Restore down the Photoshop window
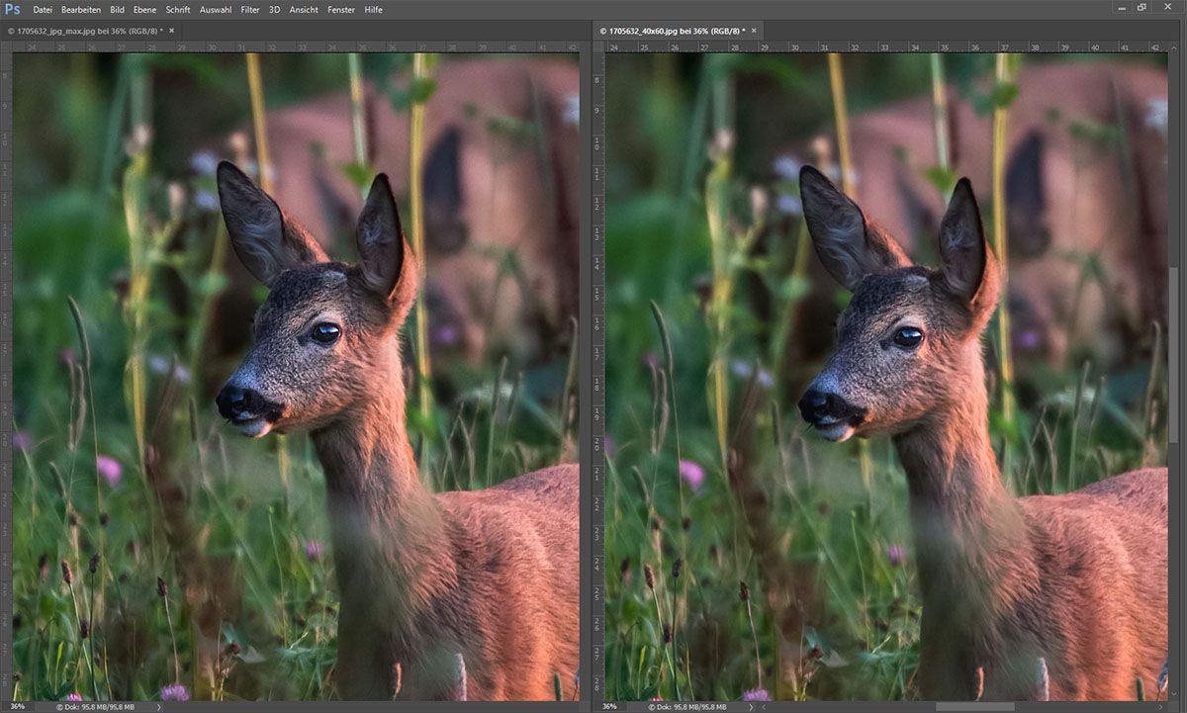Viewport: 1187px width, 713px height. (1142, 8)
